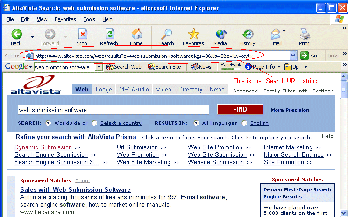This screenshot has width=348, height=217.
Task: Click the red FIND button
Action: click(x=240, y=110)
